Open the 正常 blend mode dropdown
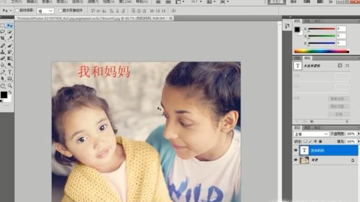 coord(311,134)
